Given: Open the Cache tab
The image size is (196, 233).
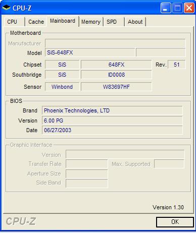Looking at the screenshot, I should [36, 22].
